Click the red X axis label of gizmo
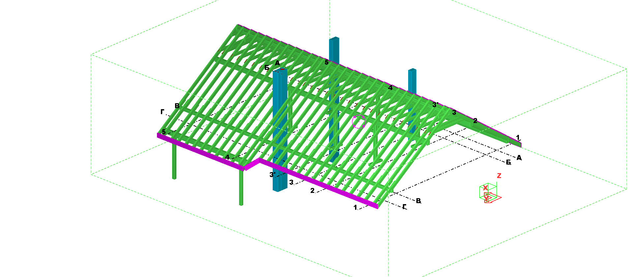Screen dimensions: 633x277 485,188
